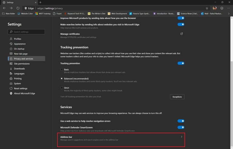Open Reset settings
Image resolution: width=233 pixels, height=149 pixels.
(x=26, y=88)
